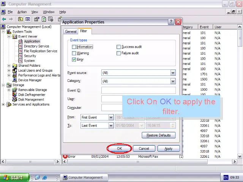Screen dimensions: 243x182
Task: Click the Up one level folder icon
Action: point(20,19)
